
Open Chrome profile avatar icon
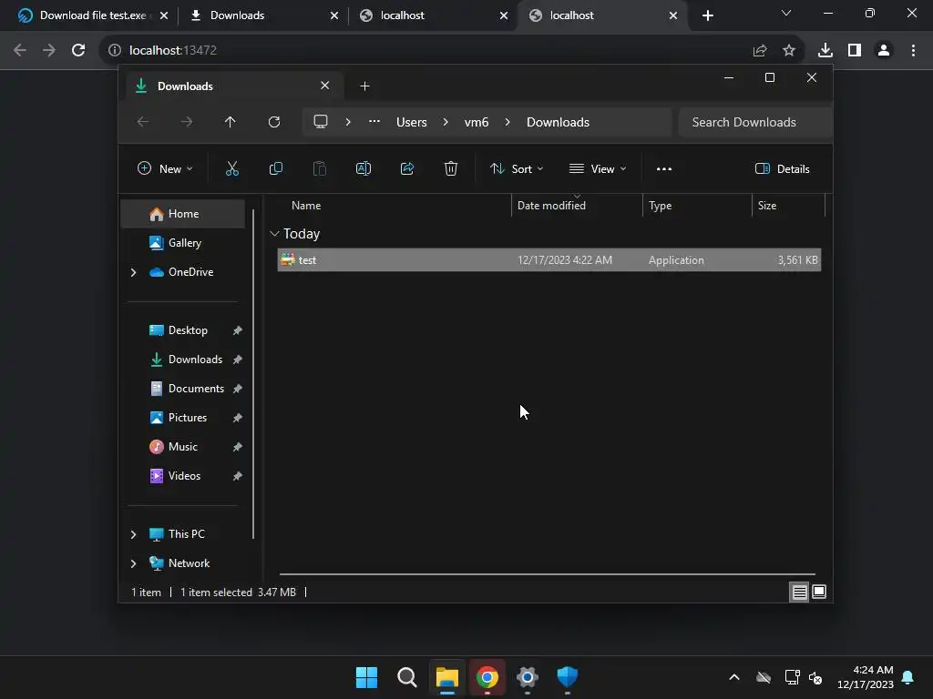[884, 51]
